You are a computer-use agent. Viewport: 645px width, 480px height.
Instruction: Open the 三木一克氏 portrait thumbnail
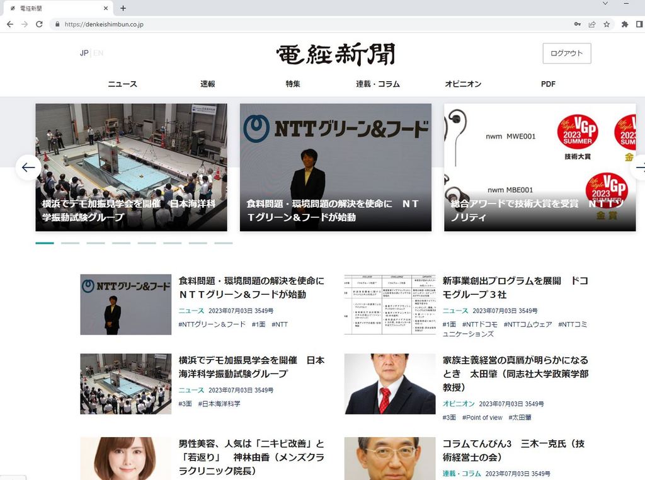tap(390, 459)
